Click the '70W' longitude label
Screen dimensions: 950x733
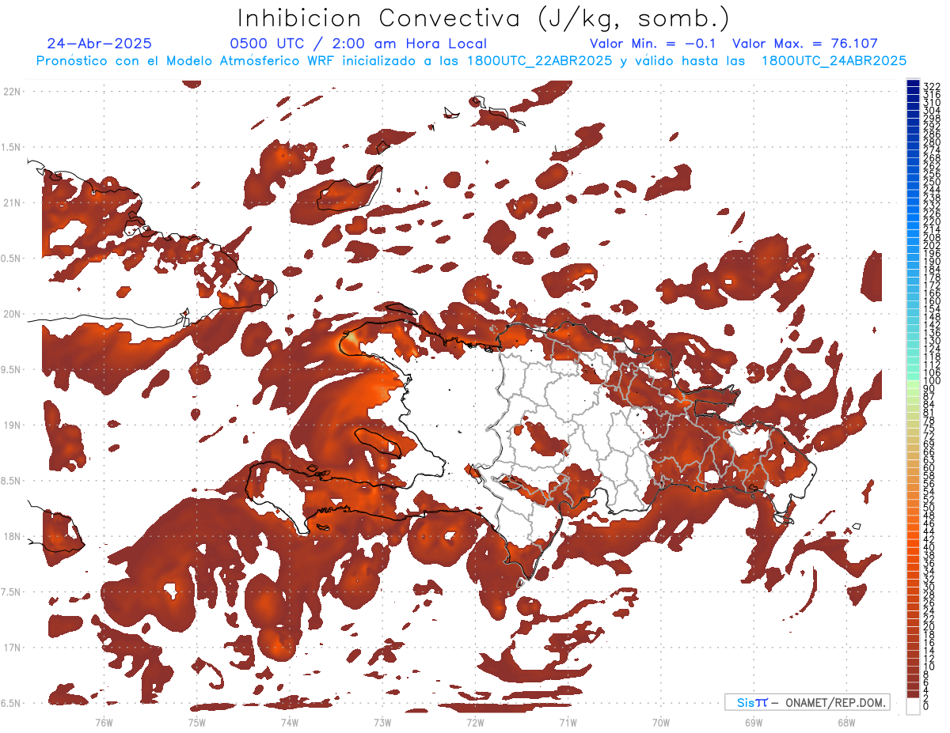click(x=661, y=722)
